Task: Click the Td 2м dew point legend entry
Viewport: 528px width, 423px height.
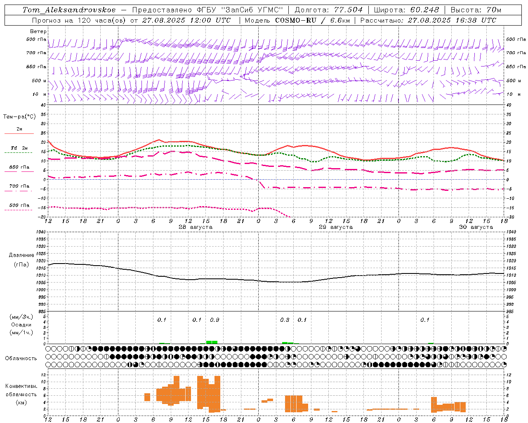Action: click(19, 148)
